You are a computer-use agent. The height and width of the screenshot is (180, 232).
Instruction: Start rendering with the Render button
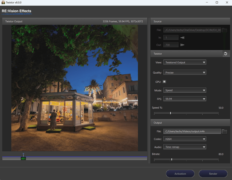(213, 174)
